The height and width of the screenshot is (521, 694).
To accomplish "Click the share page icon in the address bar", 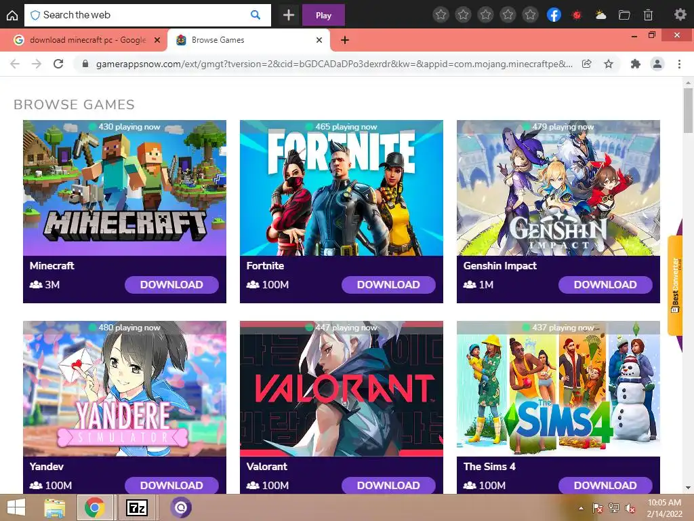I will tap(586, 64).
